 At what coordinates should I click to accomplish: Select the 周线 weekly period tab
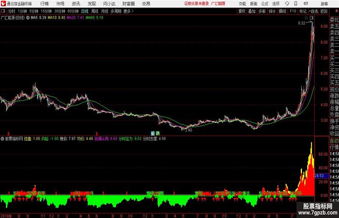pos(95,11)
